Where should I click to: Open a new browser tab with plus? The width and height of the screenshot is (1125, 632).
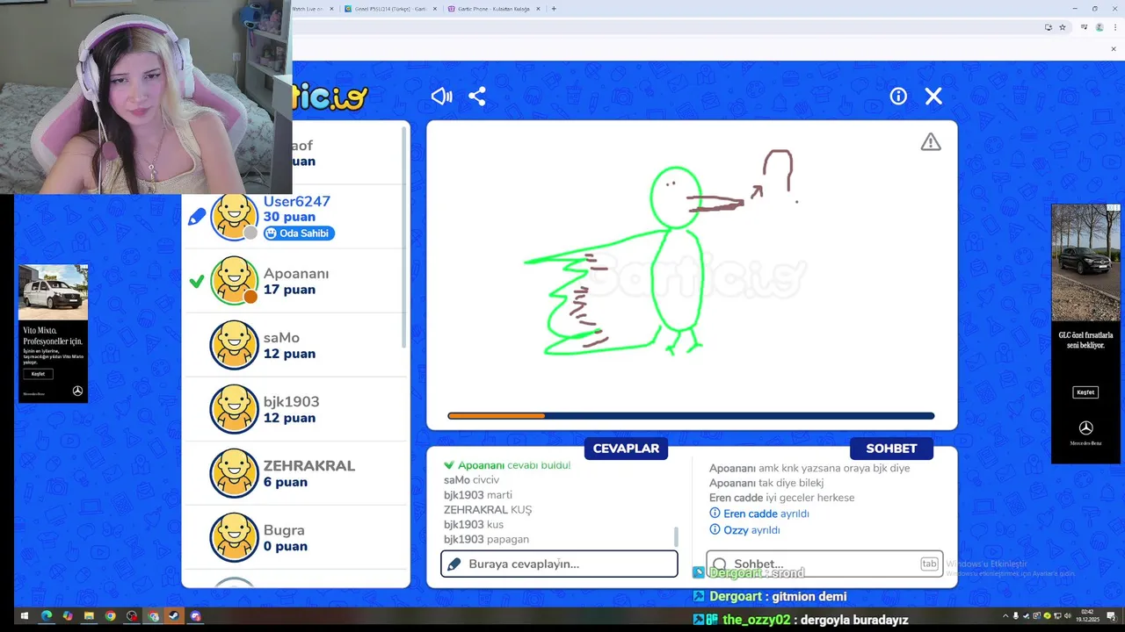pyautogui.click(x=553, y=9)
